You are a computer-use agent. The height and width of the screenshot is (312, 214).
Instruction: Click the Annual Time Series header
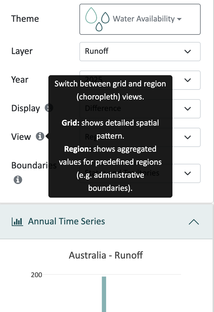coord(67,221)
